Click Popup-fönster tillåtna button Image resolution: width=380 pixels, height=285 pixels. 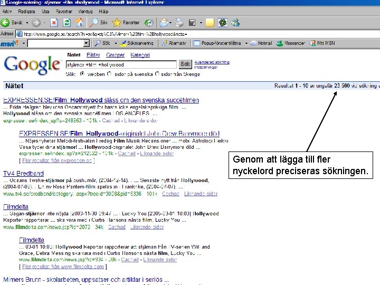click(x=217, y=43)
